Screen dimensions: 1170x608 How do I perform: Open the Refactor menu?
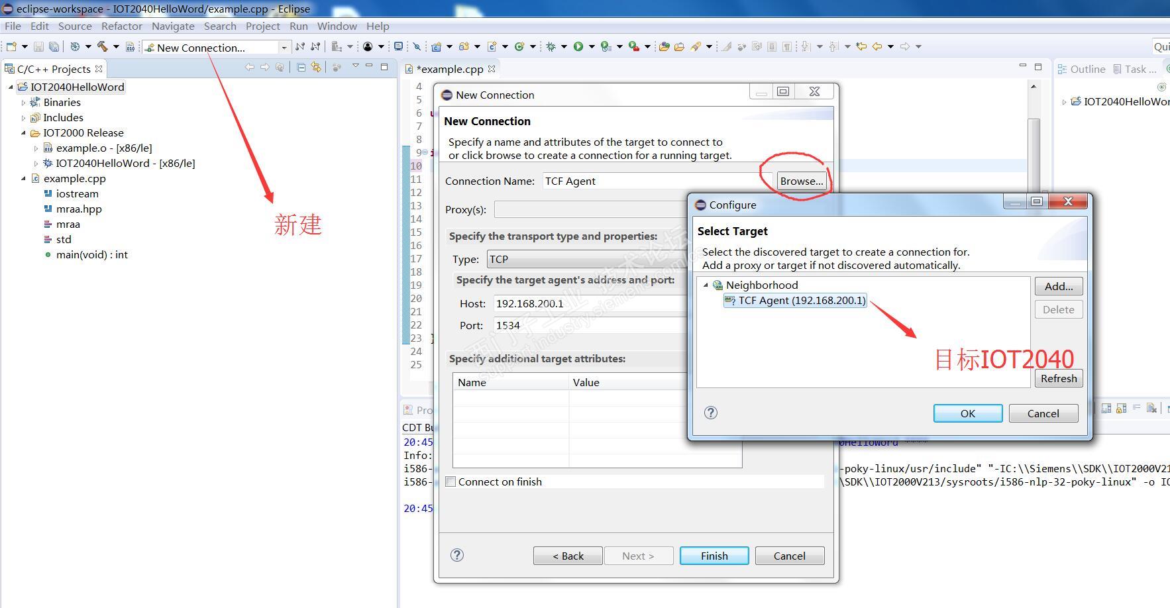(x=122, y=26)
